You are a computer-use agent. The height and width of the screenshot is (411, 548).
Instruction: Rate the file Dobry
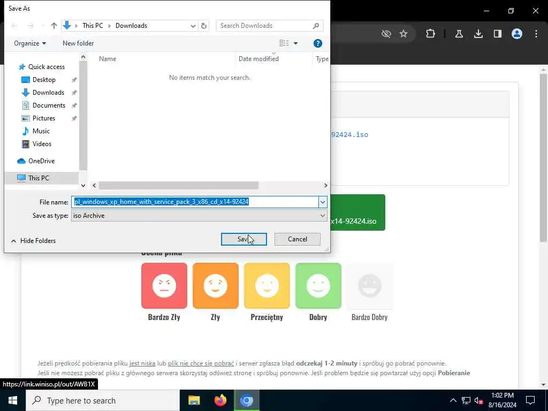click(x=318, y=286)
